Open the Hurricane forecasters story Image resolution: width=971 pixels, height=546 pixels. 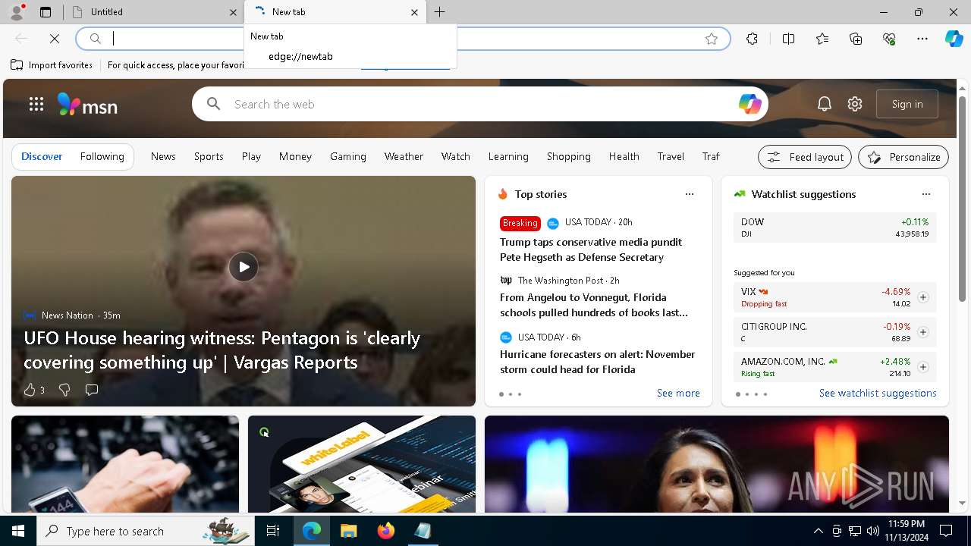[598, 362]
